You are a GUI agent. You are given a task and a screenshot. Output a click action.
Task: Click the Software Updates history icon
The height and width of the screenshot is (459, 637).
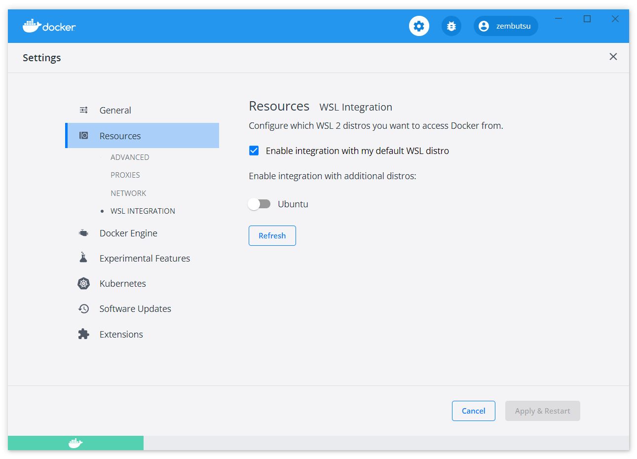[x=84, y=308]
